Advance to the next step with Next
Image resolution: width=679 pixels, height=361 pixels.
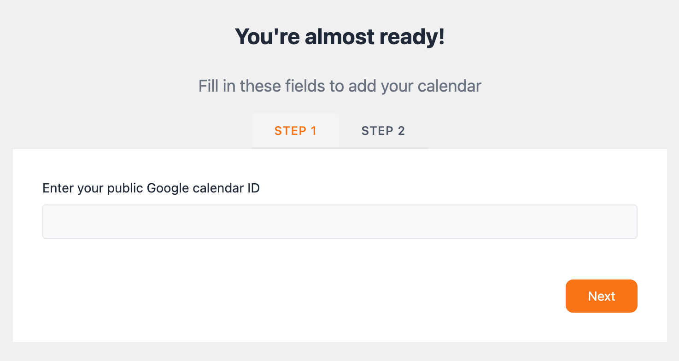click(601, 296)
